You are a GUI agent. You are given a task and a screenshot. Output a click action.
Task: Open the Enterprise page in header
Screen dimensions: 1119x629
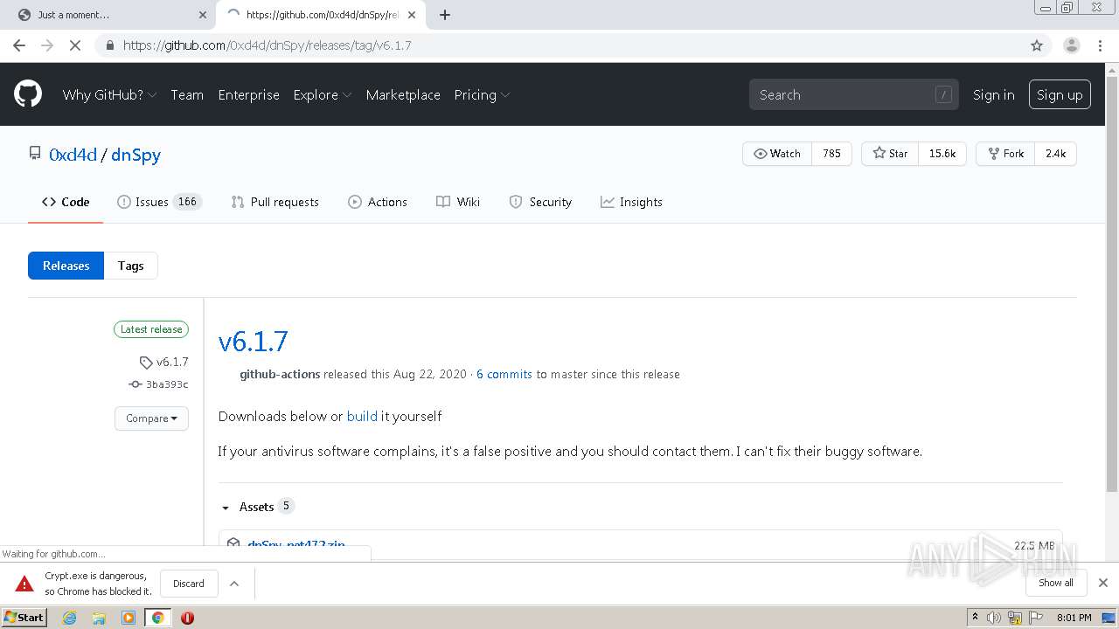pyautogui.click(x=248, y=94)
